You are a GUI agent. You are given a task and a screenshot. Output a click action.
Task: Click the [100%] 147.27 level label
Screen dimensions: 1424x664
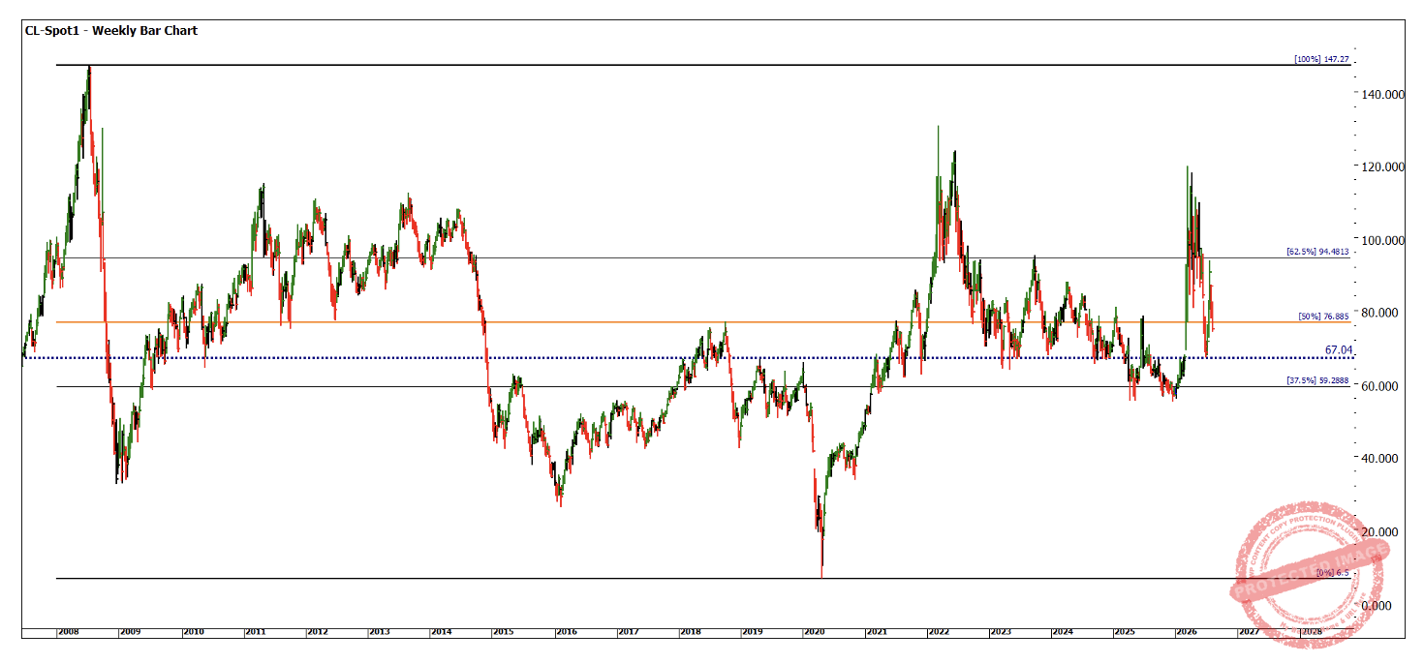(1320, 59)
